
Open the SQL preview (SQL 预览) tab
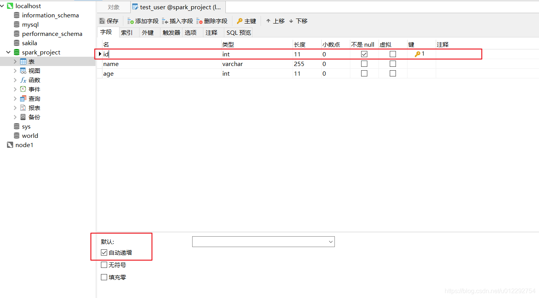(x=239, y=33)
